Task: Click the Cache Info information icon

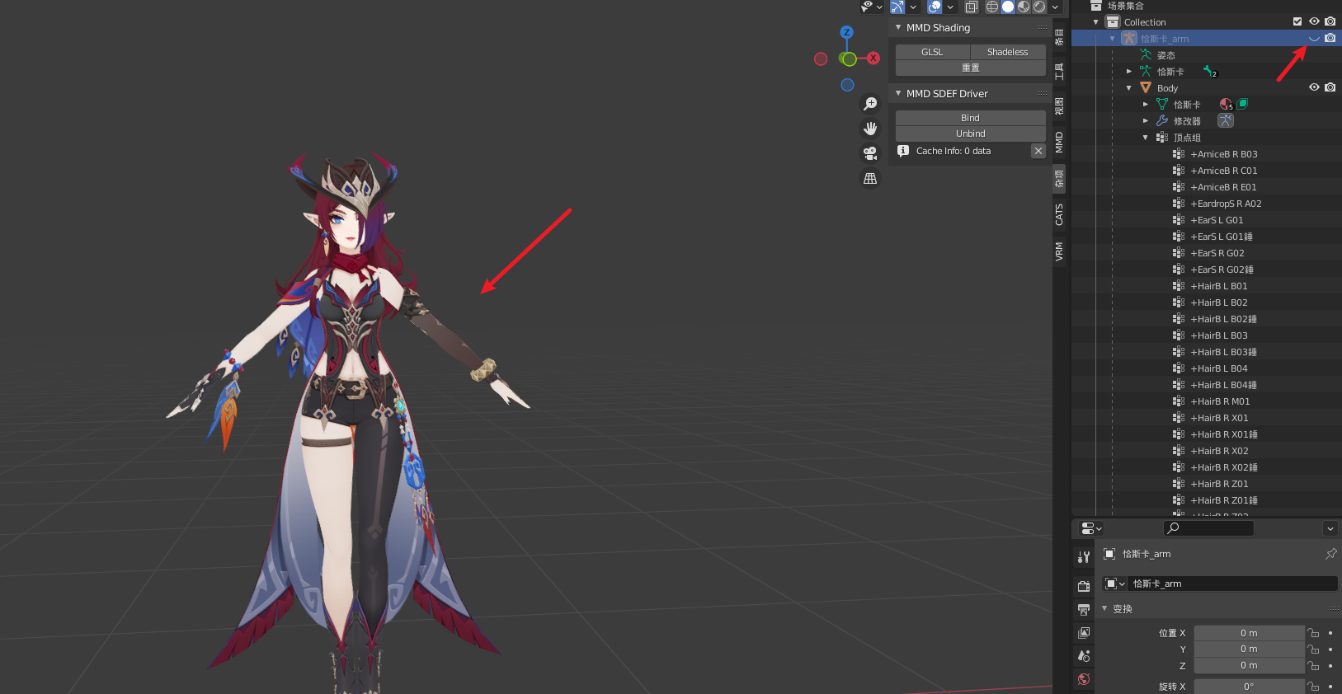Action: (x=903, y=151)
